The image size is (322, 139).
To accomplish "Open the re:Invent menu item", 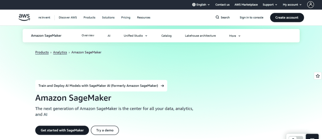I will pyautogui.click(x=44, y=18).
